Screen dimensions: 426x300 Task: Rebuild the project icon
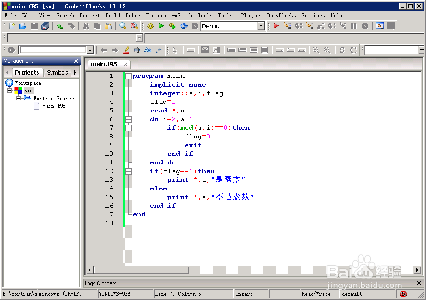tap(184, 26)
